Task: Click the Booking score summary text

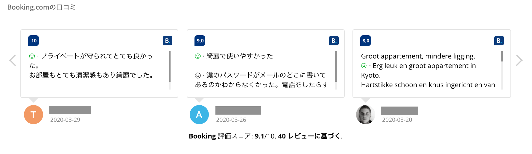Action: [x=266, y=136]
